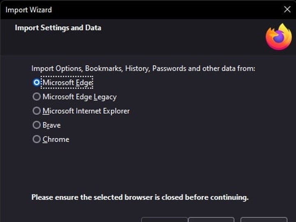Click the "Import Settings and Data" heading
Screen dimensions: 296x222
pos(58,28)
